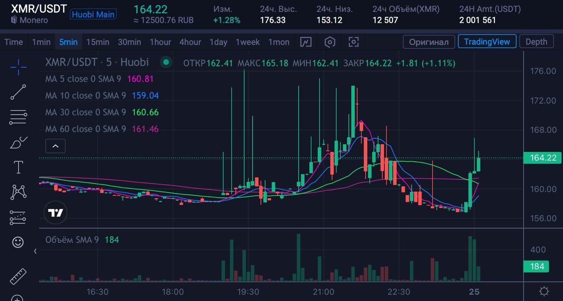Collapse the MA indicator legend
The height and width of the screenshot is (301, 563).
[55, 146]
